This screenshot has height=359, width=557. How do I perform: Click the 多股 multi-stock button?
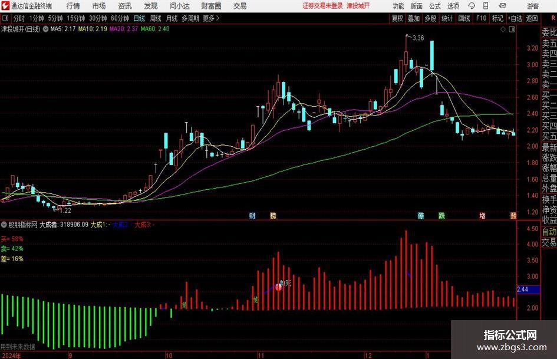pyautogui.click(x=430, y=18)
